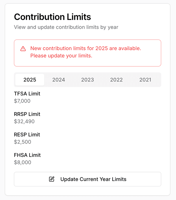Click the $32,490 RRSP amount
The height and width of the screenshot is (200, 176).
pyautogui.click(x=24, y=122)
